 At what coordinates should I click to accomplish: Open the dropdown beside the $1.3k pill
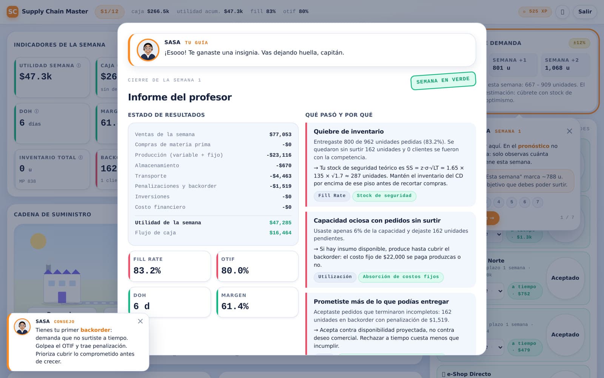click(495, 234)
